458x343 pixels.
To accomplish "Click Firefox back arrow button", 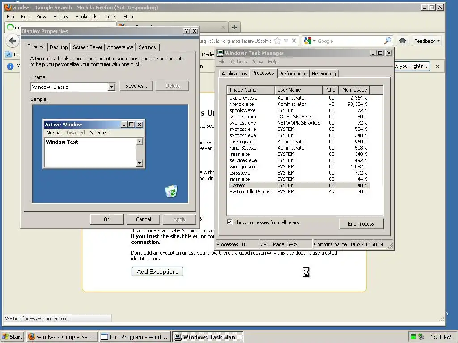I will (x=12, y=41).
